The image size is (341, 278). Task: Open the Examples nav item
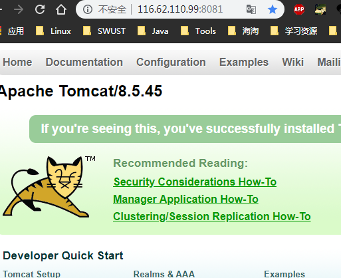244,62
